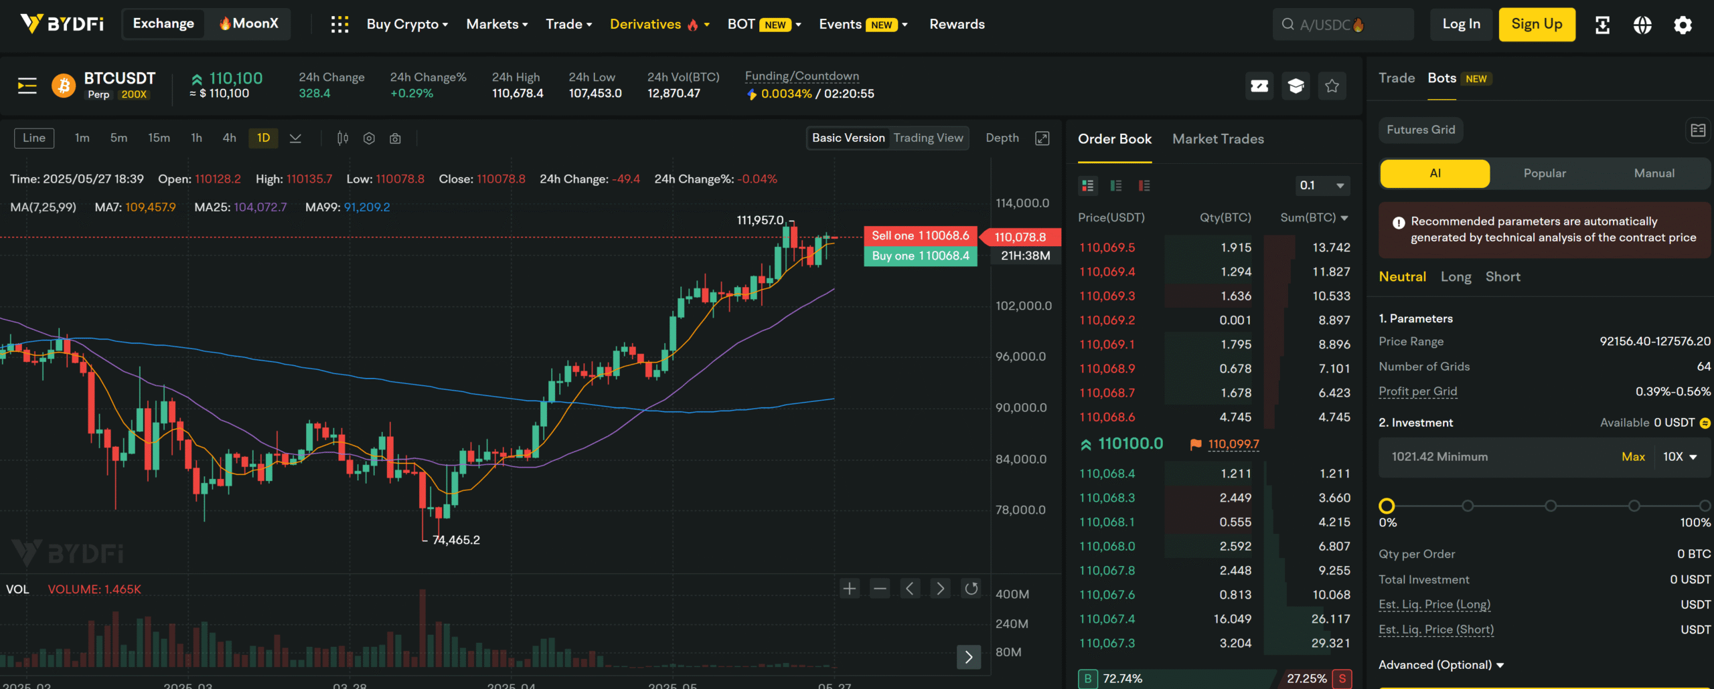Jump chart to latest candle
This screenshot has height=689, width=1714.
pyautogui.click(x=969, y=657)
